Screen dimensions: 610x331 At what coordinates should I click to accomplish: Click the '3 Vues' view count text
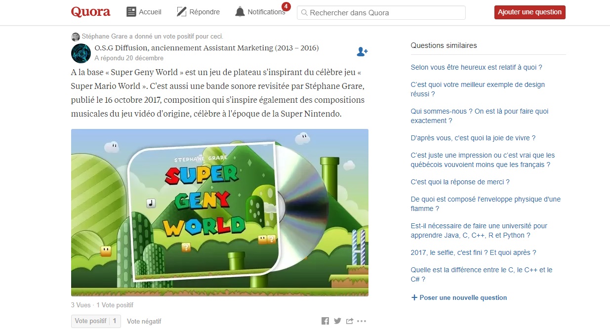(x=81, y=305)
